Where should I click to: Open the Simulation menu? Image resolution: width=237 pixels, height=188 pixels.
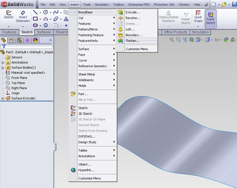[x=102, y=5]
